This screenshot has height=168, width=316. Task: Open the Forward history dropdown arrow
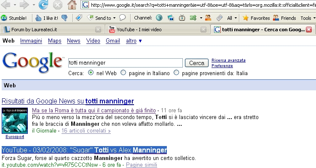(x=34, y=5)
